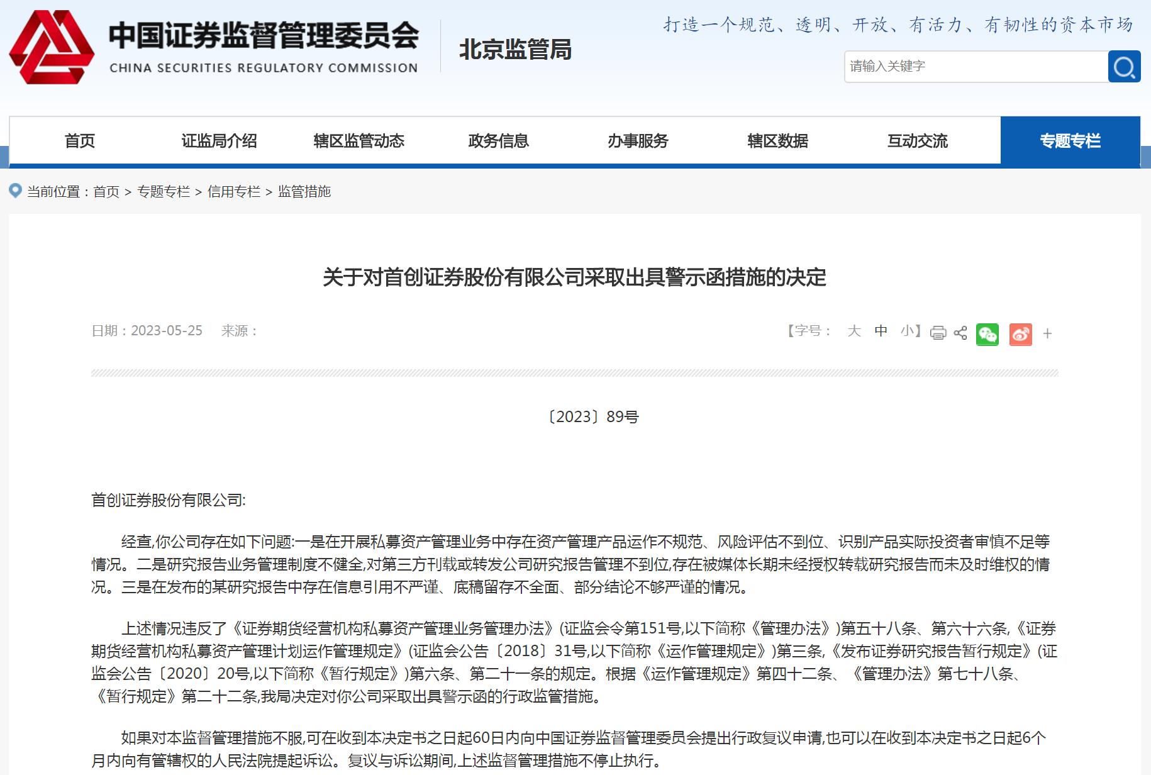
Task: Click 专题专栏 in the breadcrumb
Action: click(164, 191)
